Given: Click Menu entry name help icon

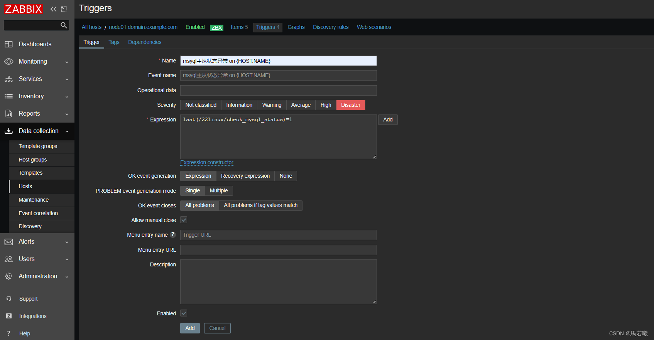Looking at the screenshot, I should (x=173, y=234).
